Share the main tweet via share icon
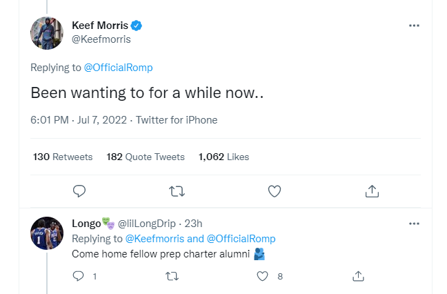Viewport: 447px width, 294px height. point(371,190)
